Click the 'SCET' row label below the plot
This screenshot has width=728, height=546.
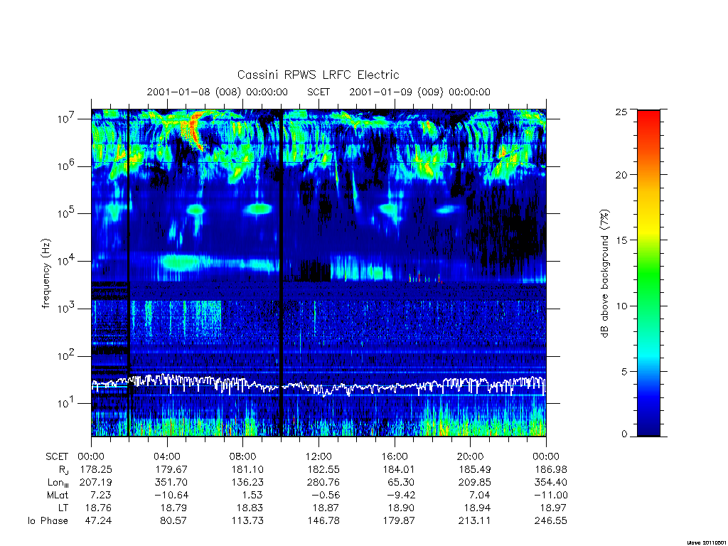click(57, 456)
